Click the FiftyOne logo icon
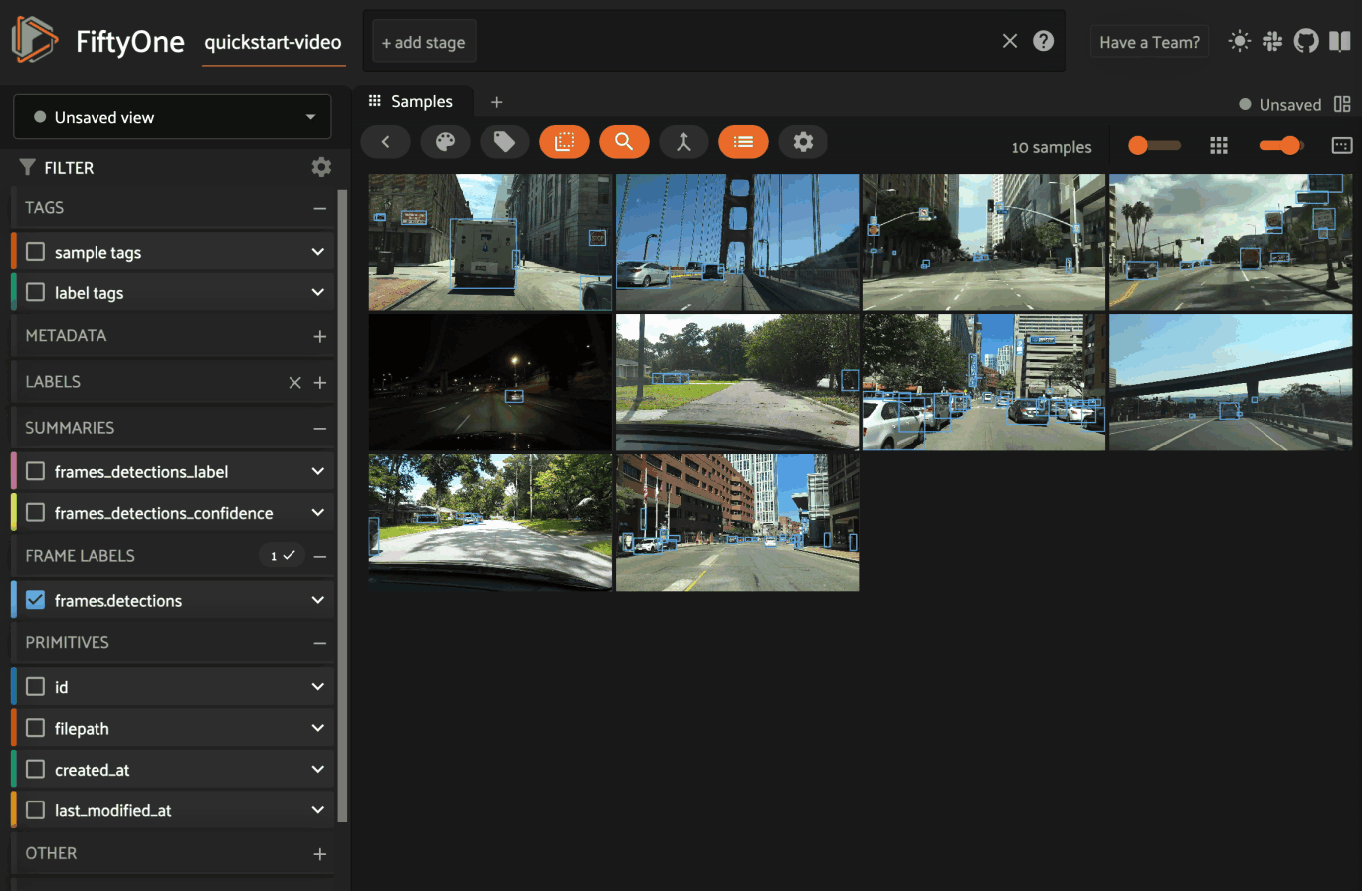This screenshot has width=1362, height=891. pyautogui.click(x=35, y=40)
